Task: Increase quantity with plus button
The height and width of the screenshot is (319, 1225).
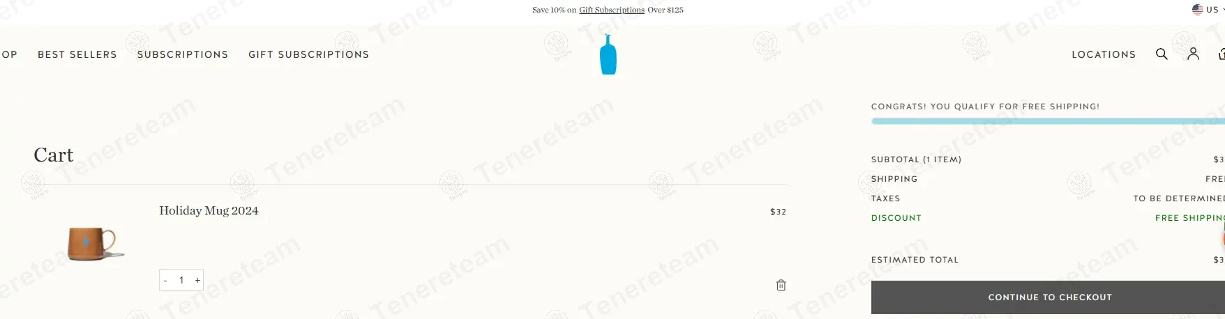Action: 197,280
